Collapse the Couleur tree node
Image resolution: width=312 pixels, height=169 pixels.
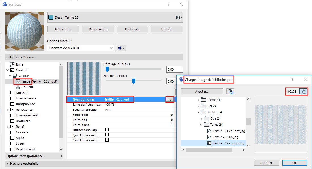click(8, 70)
